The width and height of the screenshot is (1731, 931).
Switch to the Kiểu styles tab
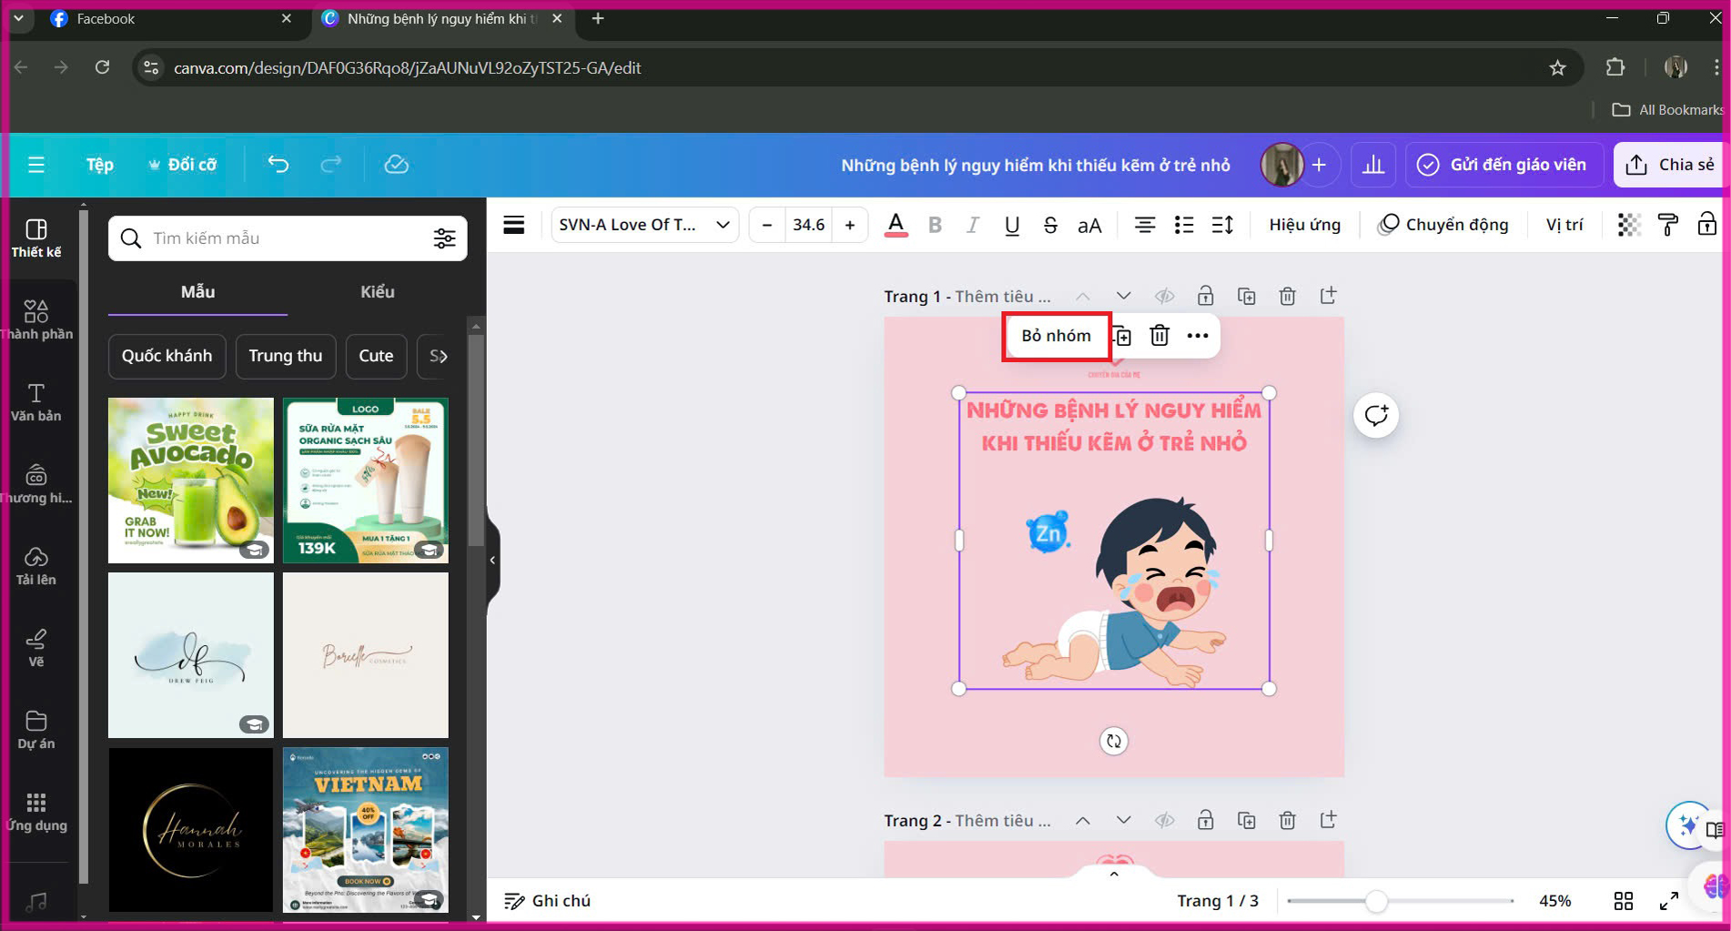[x=378, y=292]
